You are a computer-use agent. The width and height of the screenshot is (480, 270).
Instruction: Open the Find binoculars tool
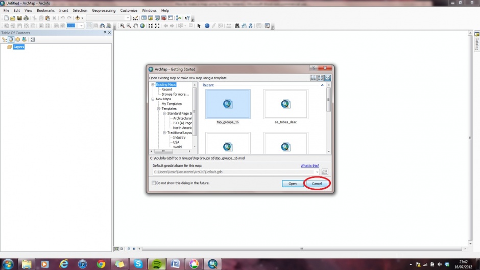(237, 26)
